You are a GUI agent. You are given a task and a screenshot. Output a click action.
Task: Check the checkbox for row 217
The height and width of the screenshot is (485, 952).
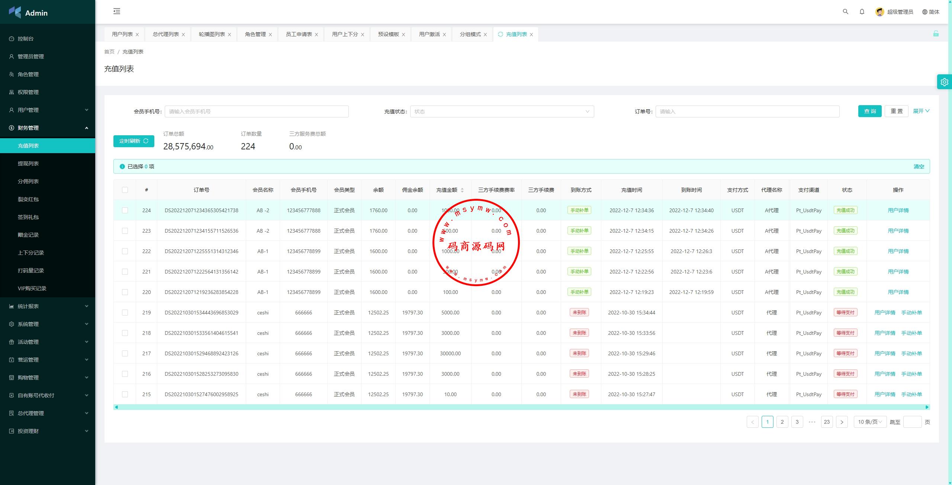click(125, 353)
